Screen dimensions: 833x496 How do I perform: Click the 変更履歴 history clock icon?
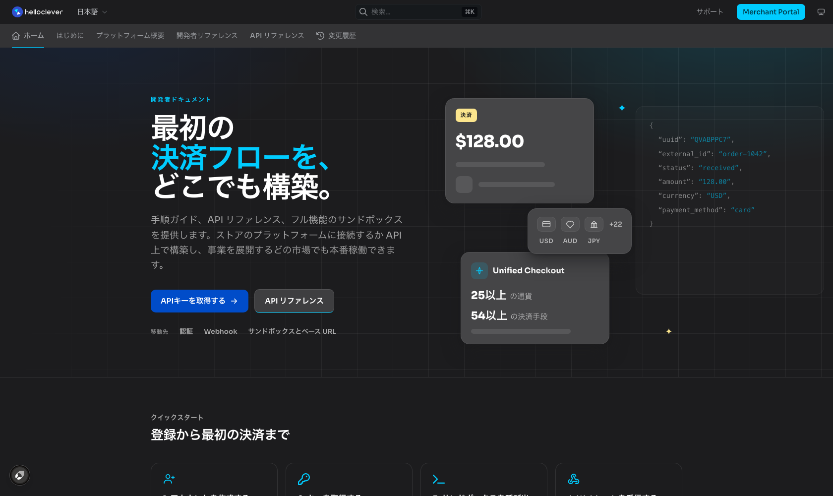[x=320, y=36]
